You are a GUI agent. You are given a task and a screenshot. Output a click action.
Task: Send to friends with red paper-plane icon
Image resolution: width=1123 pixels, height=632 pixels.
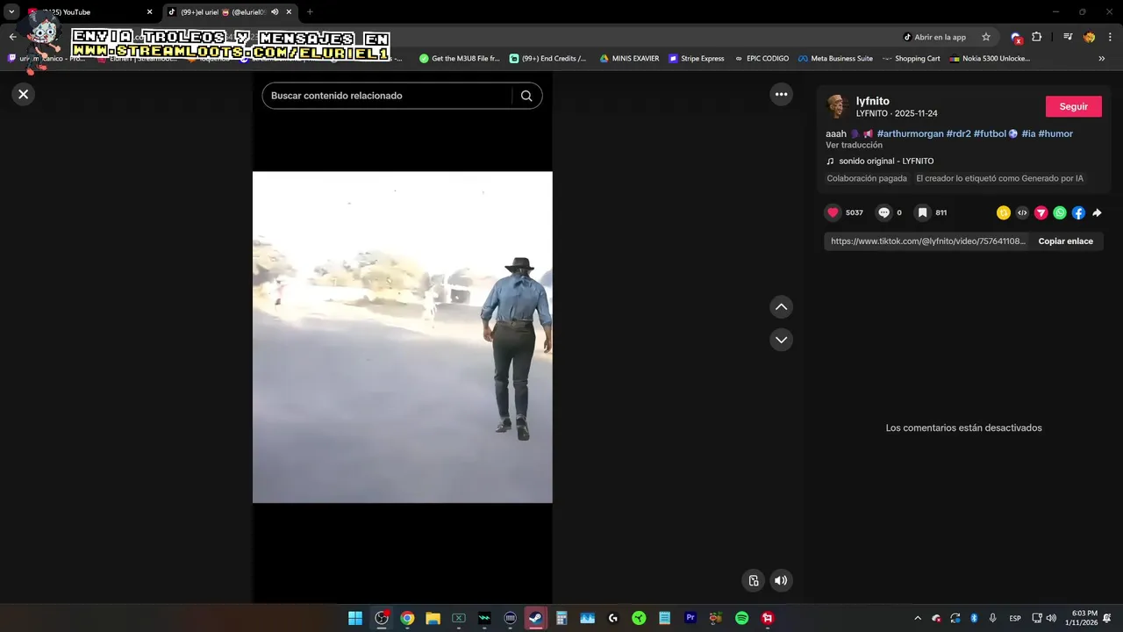click(x=1041, y=212)
